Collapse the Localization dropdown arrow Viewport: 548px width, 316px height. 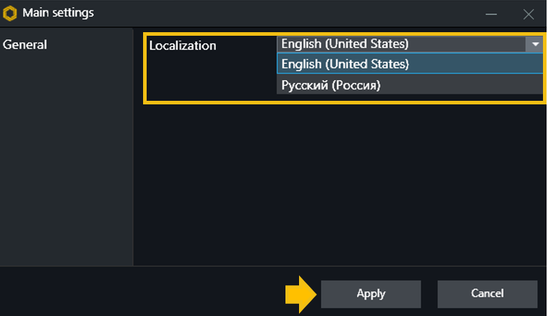point(534,44)
